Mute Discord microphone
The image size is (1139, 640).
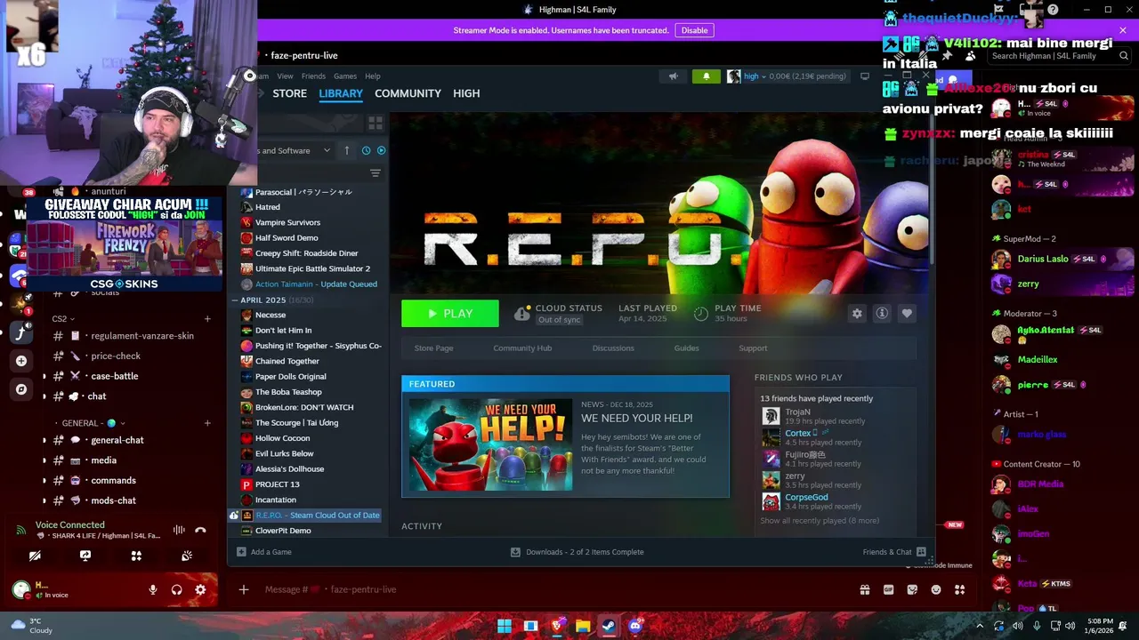(153, 589)
